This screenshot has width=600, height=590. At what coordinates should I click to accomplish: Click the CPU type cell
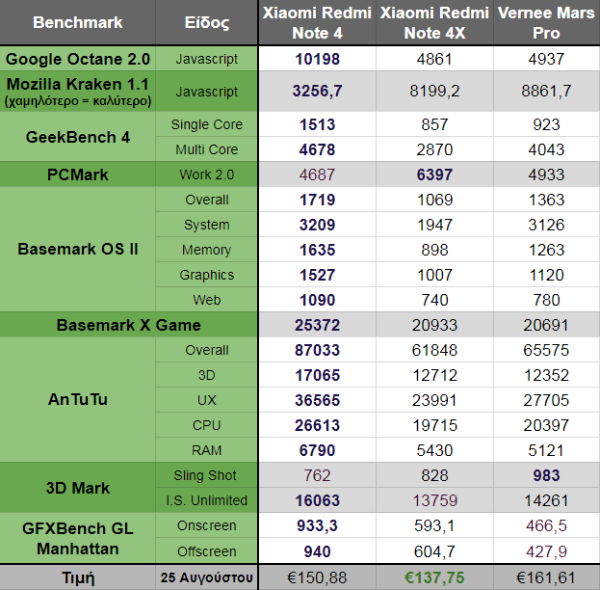(207, 425)
